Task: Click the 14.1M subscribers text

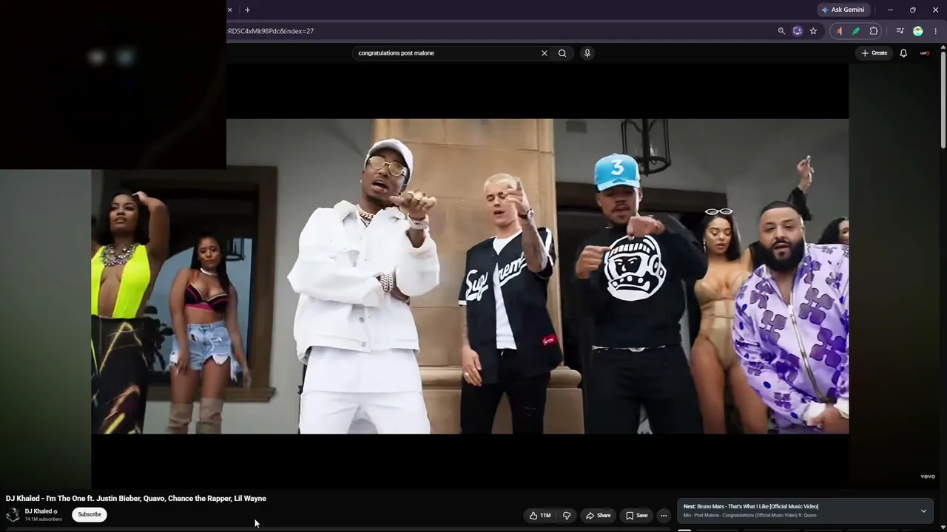Action: point(44,519)
